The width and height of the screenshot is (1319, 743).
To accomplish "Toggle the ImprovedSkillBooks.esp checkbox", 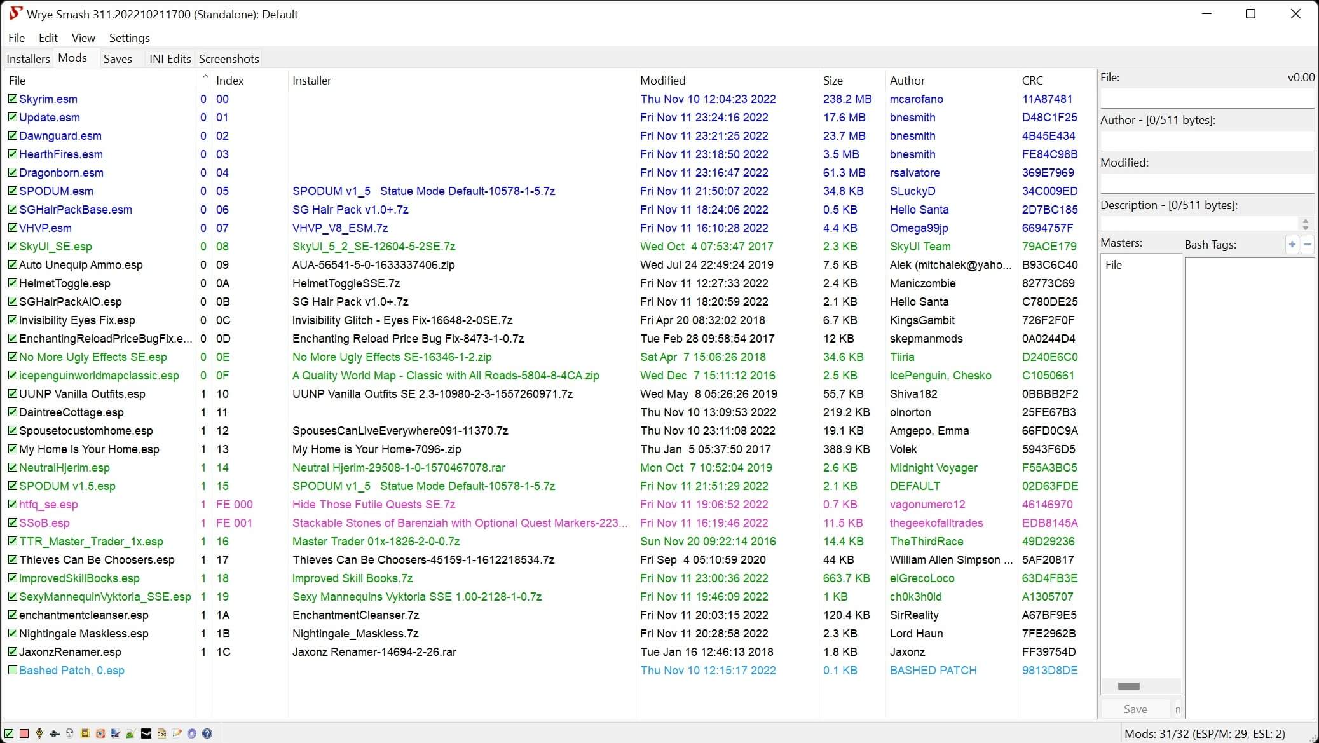I will tap(13, 578).
